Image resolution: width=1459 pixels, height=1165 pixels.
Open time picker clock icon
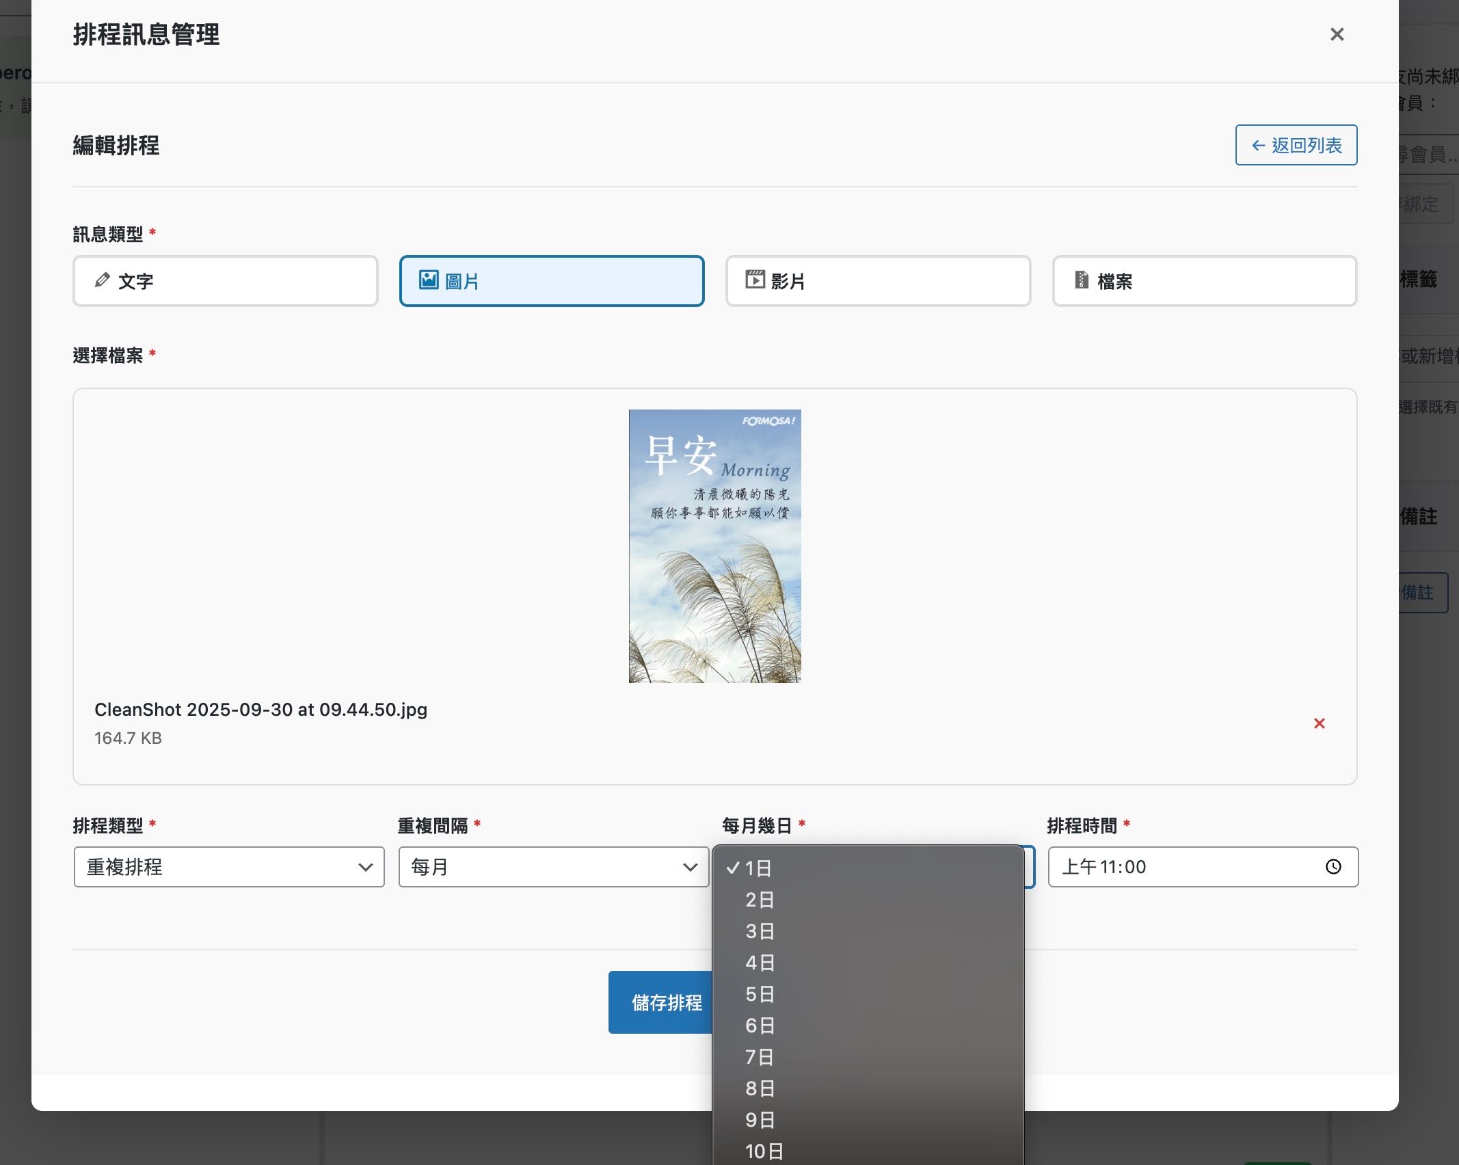(1333, 867)
